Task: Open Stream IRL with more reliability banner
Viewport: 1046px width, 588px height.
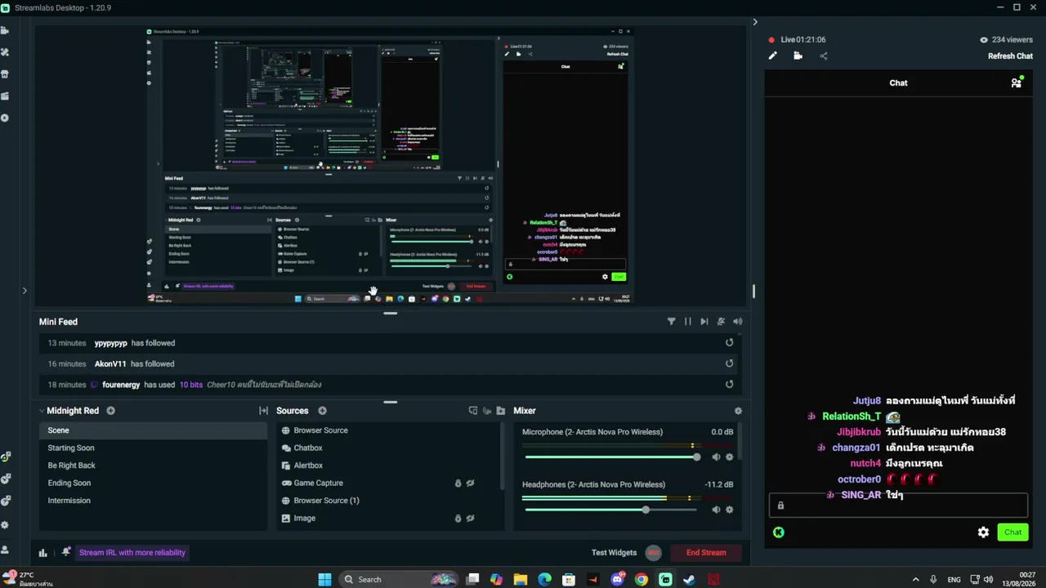Action: coord(132,553)
